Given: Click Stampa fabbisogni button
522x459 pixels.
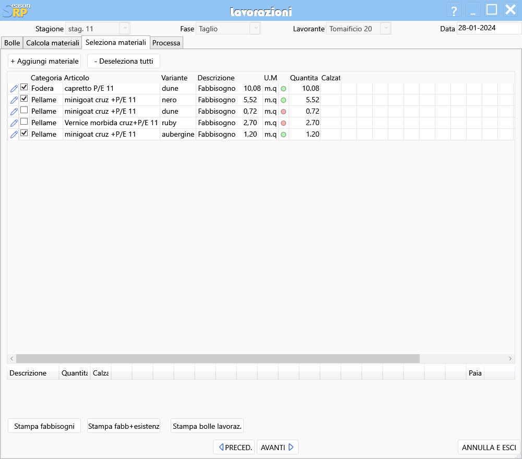Looking at the screenshot, I should 44,426.
